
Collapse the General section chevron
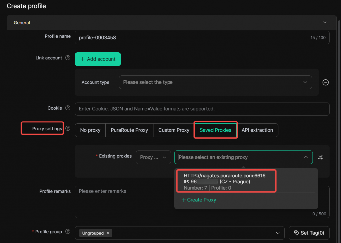[x=324, y=22]
